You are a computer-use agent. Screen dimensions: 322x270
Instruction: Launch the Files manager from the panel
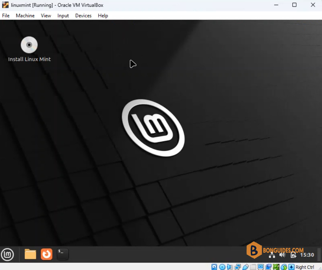[x=30, y=254]
